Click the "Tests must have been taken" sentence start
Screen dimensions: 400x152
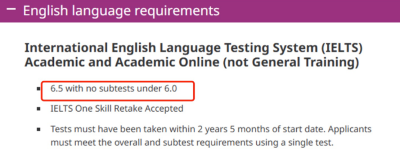pos(96,130)
